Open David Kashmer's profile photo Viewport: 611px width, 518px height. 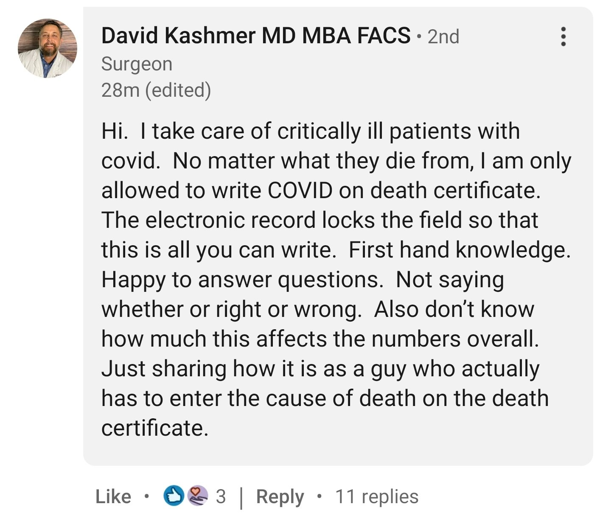coord(48,48)
